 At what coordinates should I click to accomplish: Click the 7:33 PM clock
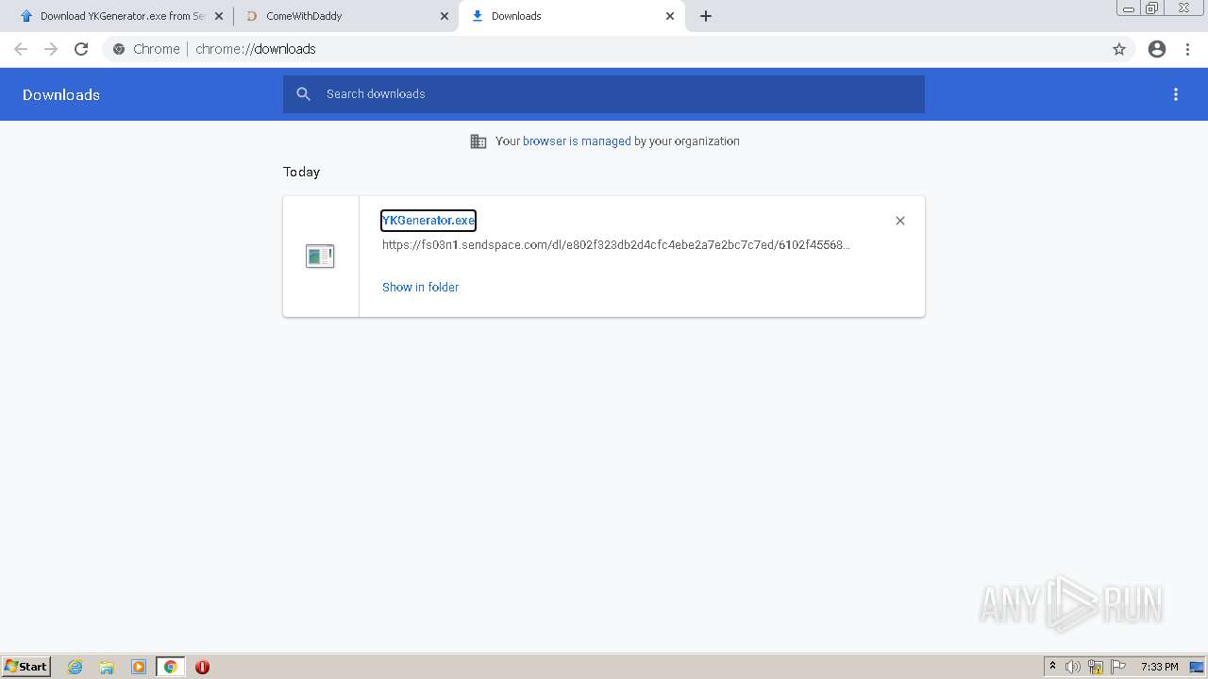click(1159, 667)
